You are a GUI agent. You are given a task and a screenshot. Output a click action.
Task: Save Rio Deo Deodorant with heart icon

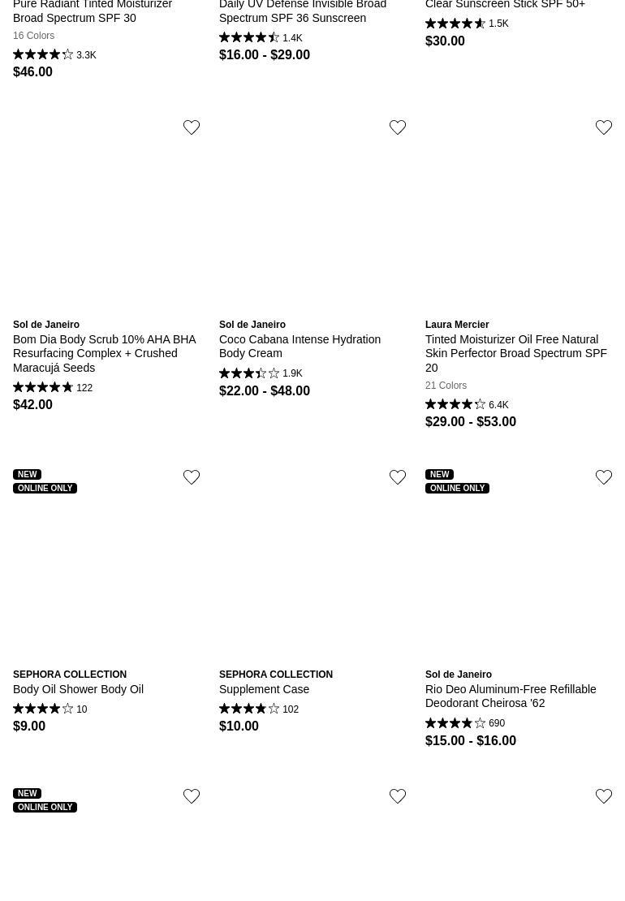pyautogui.click(x=604, y=478)
